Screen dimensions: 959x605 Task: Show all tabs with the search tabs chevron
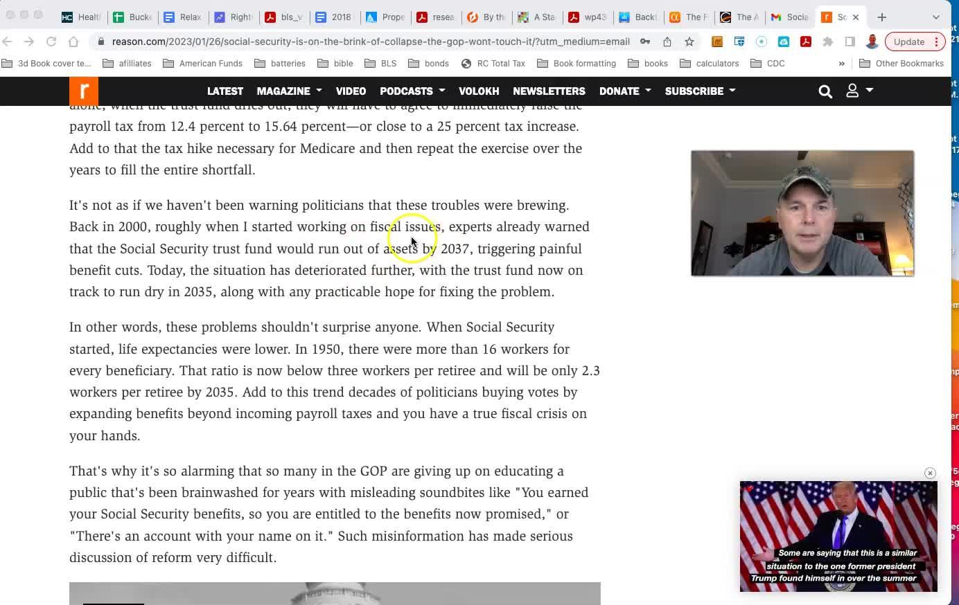[936, 17]
